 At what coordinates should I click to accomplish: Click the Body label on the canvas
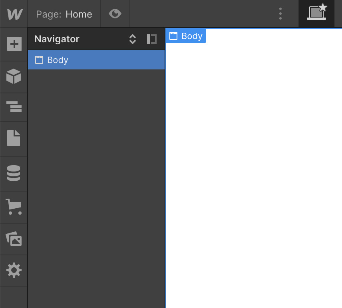click(186, 36)
